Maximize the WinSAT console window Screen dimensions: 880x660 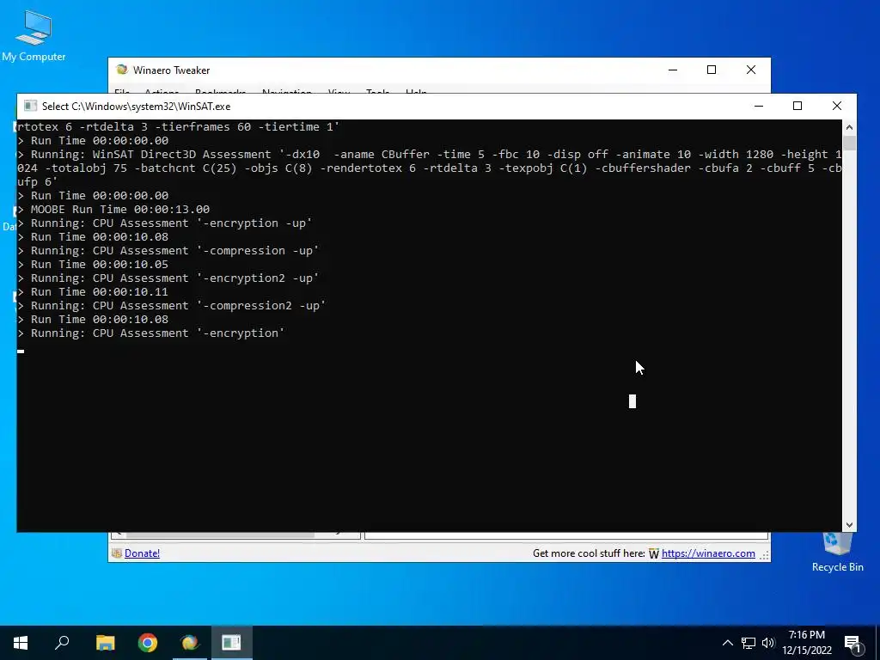coord(797,106)
